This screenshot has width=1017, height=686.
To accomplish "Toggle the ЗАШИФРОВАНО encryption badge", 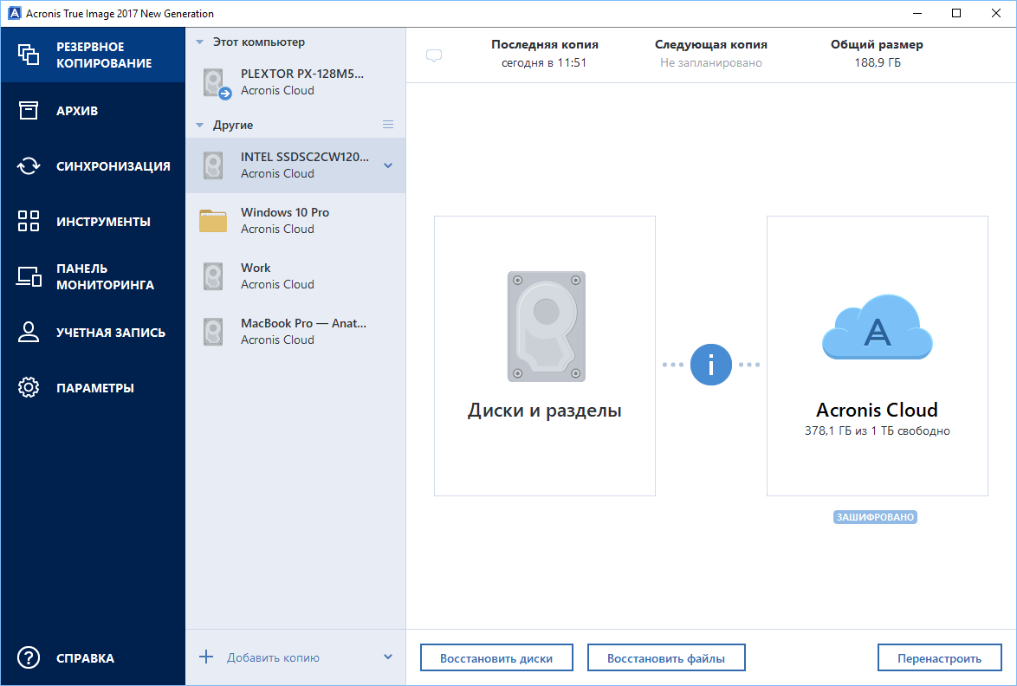I will (875, 517).
